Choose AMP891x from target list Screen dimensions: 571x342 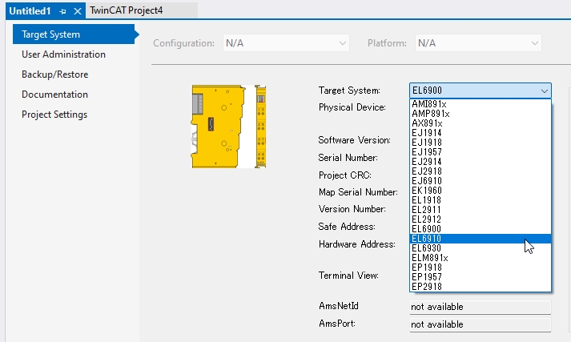[x=481, y=114]
